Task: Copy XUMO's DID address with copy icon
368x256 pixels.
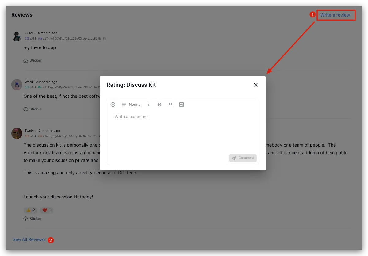Action: pos(105,39)
